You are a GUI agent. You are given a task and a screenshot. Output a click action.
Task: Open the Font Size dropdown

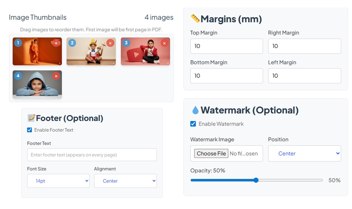click(x=58, y=181)
